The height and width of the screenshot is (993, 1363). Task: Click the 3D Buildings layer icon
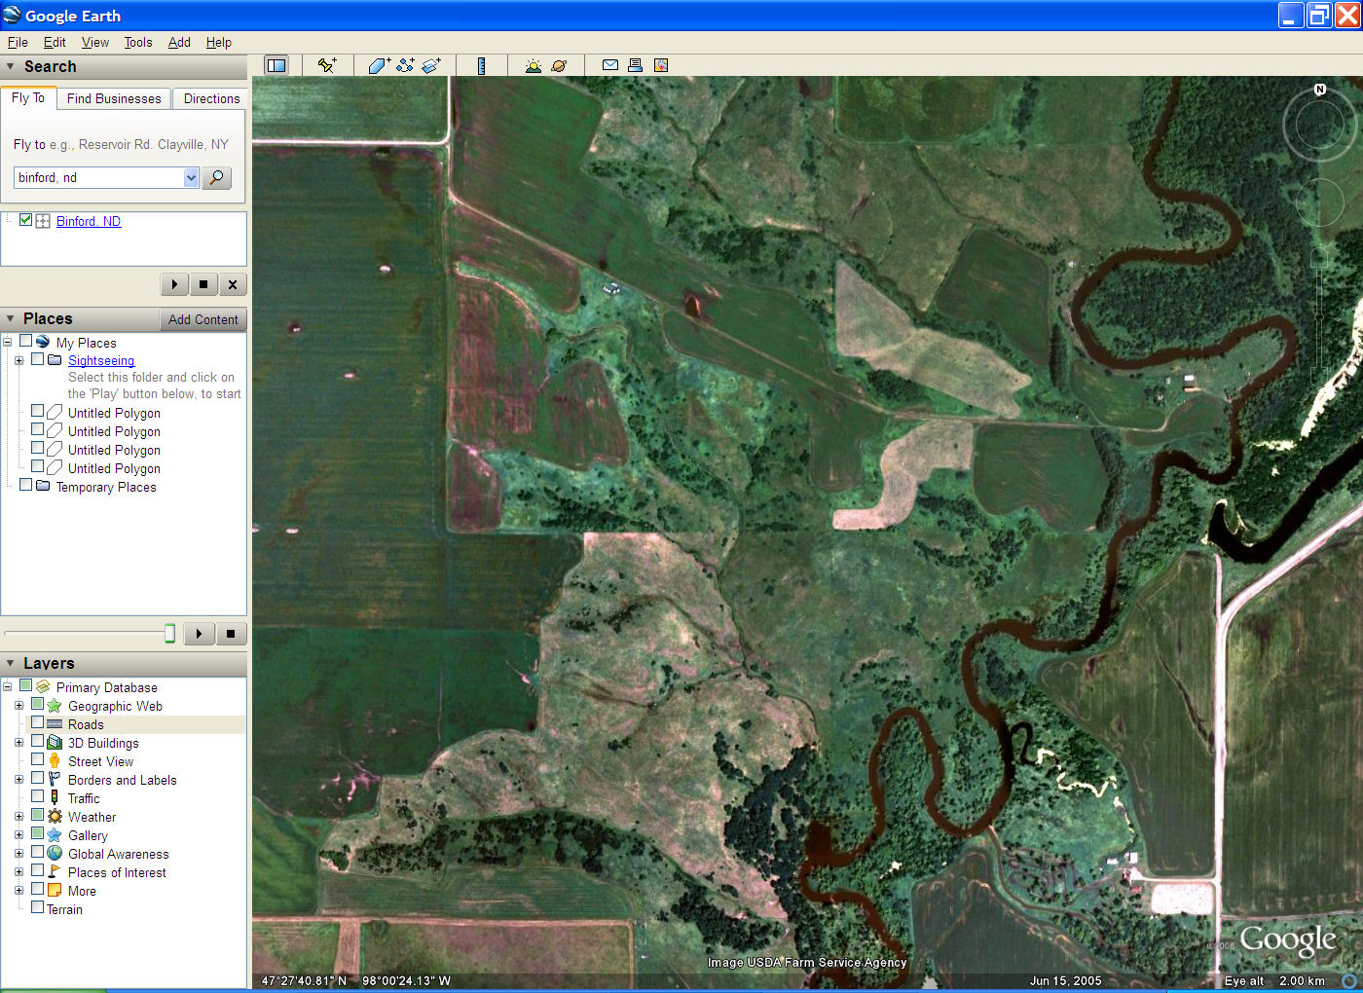(x=55, y=743)
